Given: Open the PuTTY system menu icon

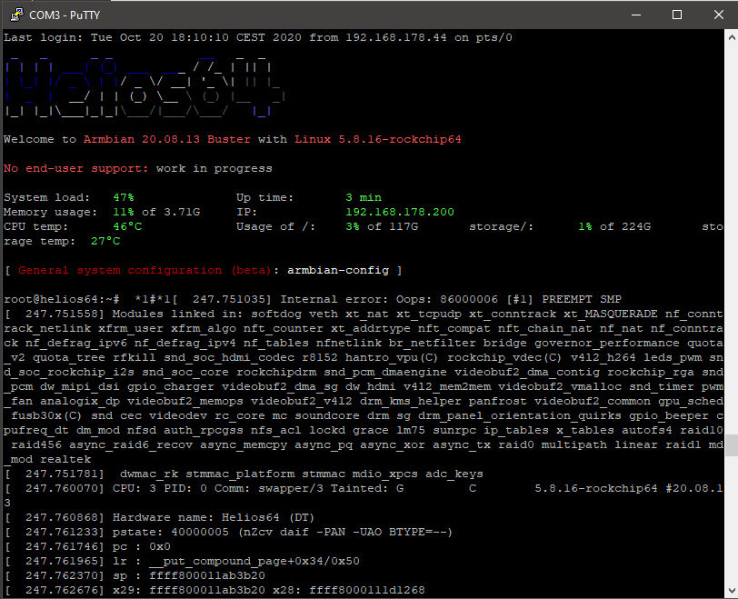Looking at the screenshot, I should pyautogui.click(x=17, y=15).
